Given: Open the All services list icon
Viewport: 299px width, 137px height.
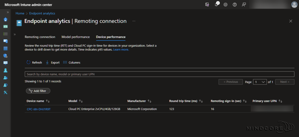Looking at the screenshot, I should (6, 34).
